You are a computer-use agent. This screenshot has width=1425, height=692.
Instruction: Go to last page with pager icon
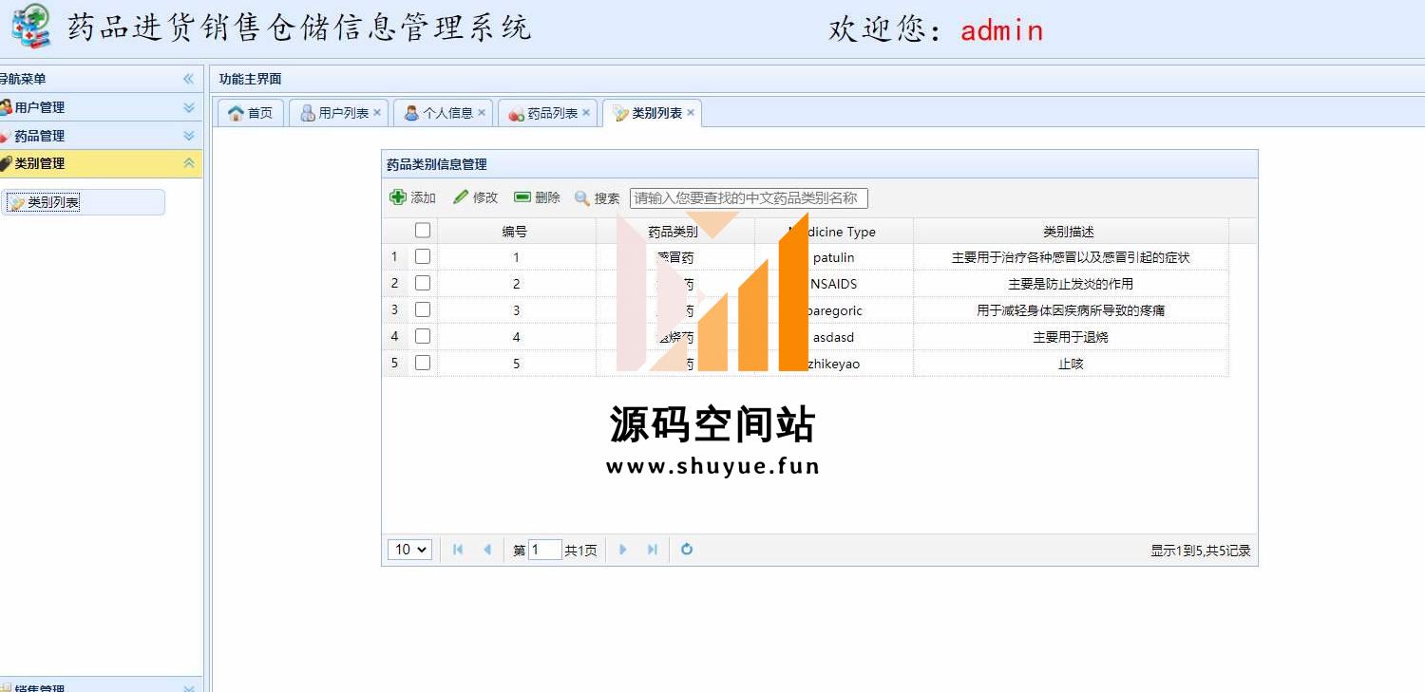click(653, 550)
